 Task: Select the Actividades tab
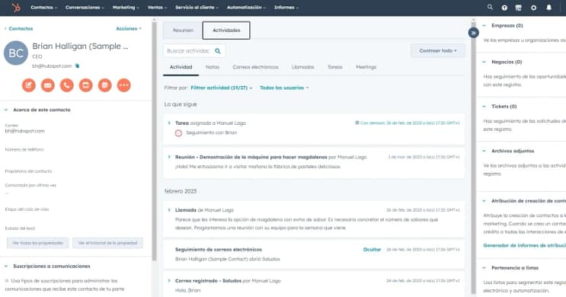coord(226,30)
